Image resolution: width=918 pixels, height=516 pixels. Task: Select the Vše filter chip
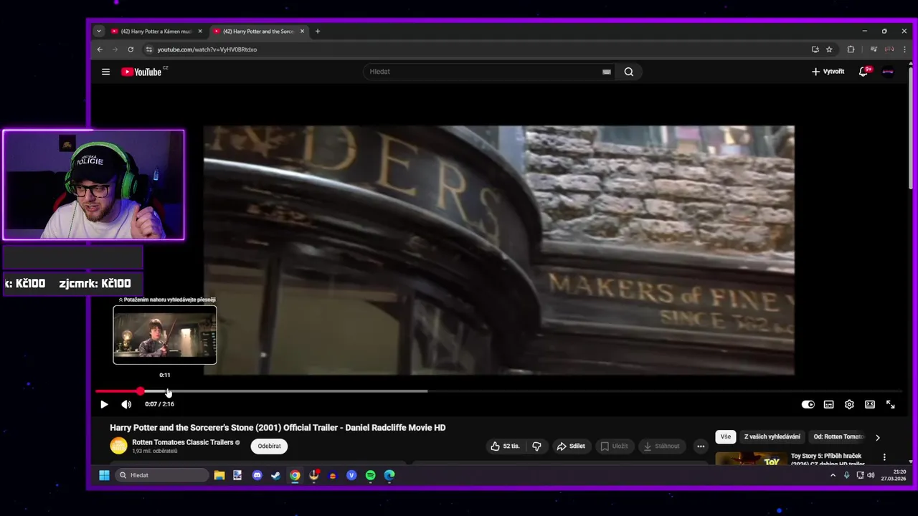(726, 436)
